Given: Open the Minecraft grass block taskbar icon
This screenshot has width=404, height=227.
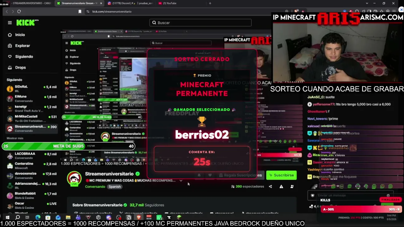Looking at the screenshot, I should 179,217.
